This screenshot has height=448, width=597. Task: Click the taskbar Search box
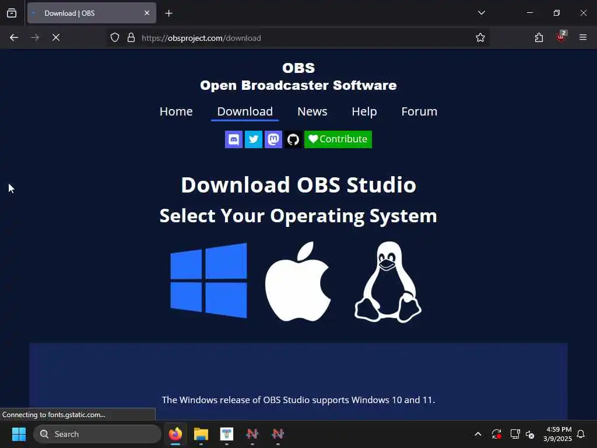click(x=97, y=434)
